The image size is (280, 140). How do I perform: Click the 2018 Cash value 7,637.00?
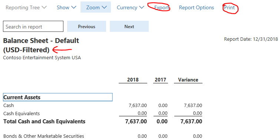(138, 106)
